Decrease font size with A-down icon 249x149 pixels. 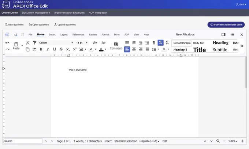(104, 43)
